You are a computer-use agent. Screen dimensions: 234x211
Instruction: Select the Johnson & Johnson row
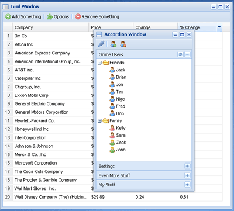coord(49,146)
